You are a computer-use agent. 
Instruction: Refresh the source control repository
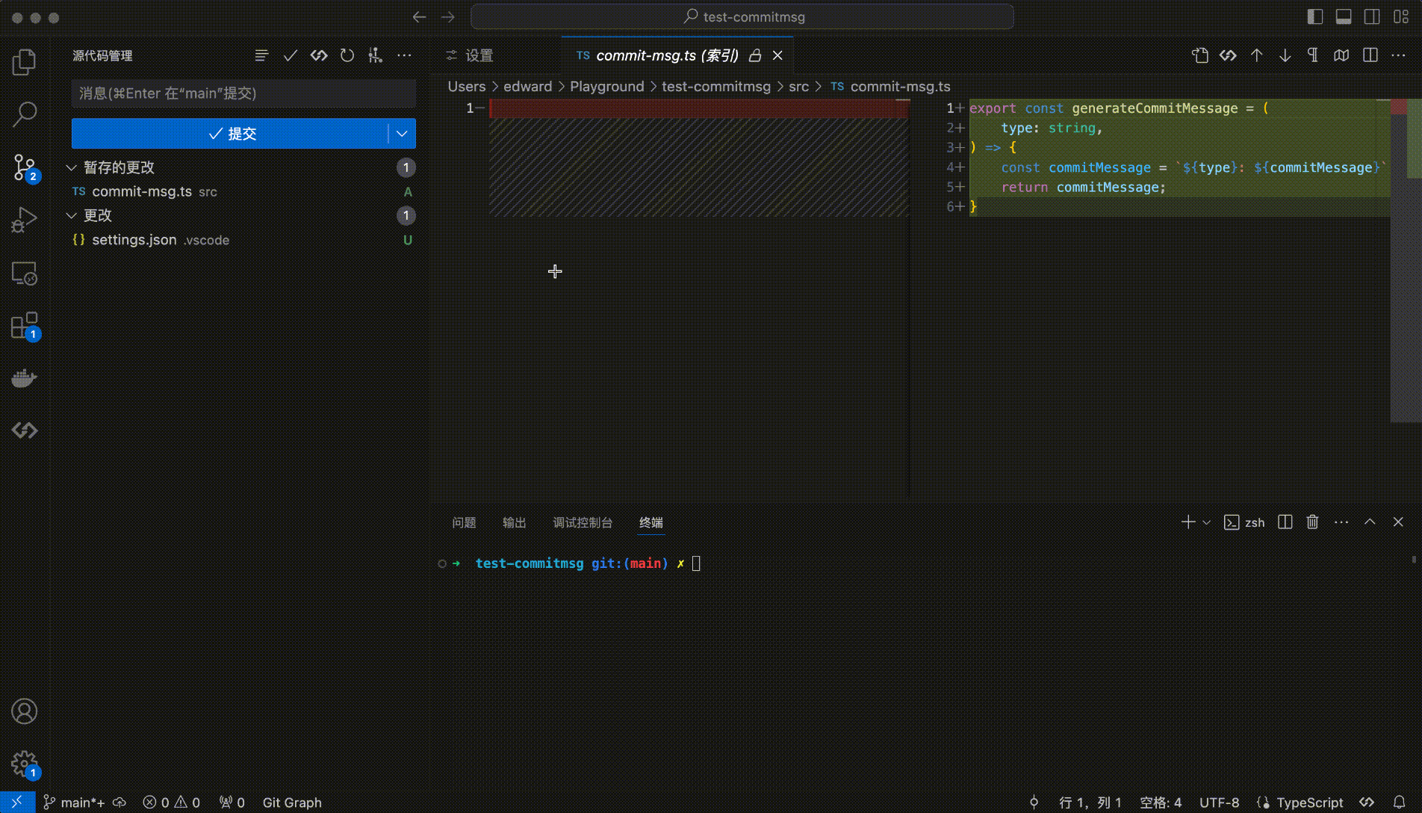pos(347,55)
